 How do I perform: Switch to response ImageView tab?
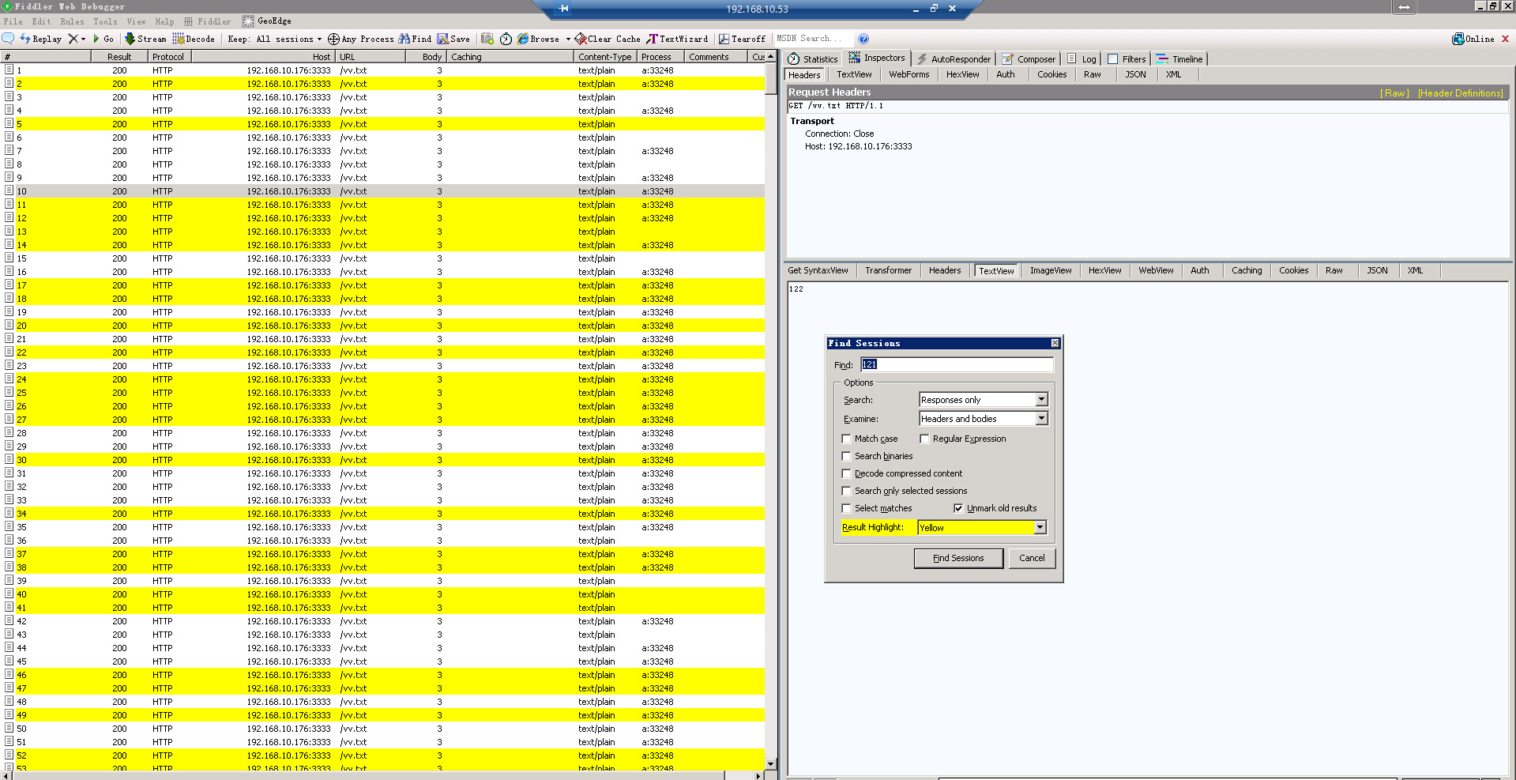(x=1051, y=270)
